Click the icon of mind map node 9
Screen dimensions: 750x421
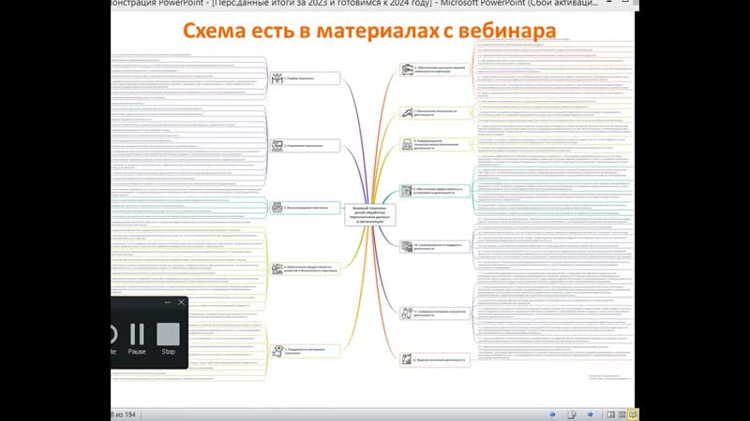[x=407, y=191]
